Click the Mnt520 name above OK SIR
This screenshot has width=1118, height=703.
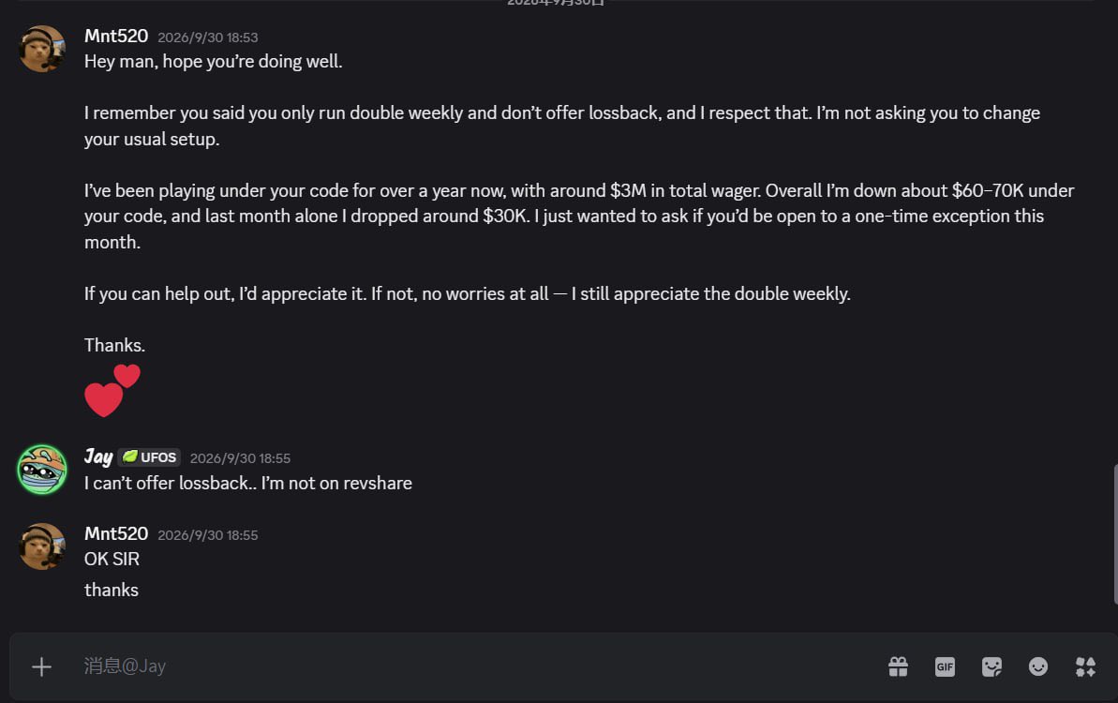point(116,533)
